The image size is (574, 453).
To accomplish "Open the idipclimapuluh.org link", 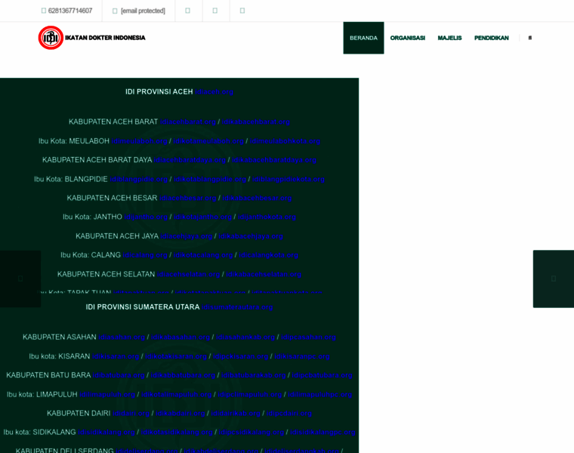I will click(250, 395).
